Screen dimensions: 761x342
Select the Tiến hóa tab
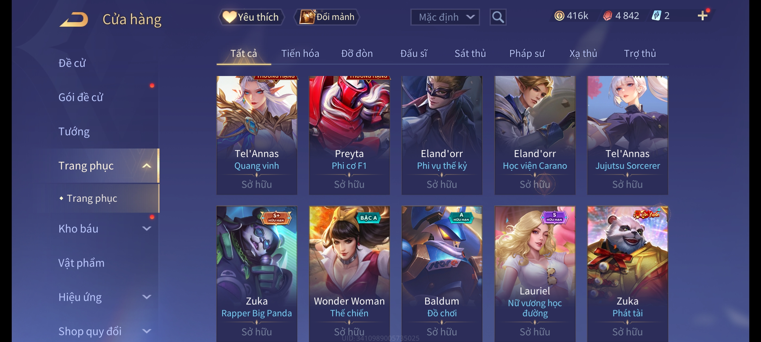tap(300, 53)
